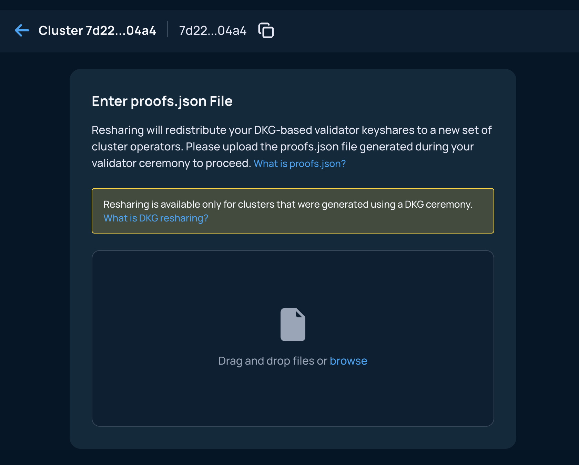The height and width of the screenshot is (465, 579).
Task: Select the 'Cluster 7d22...04a4' page title
Action: 97,30
